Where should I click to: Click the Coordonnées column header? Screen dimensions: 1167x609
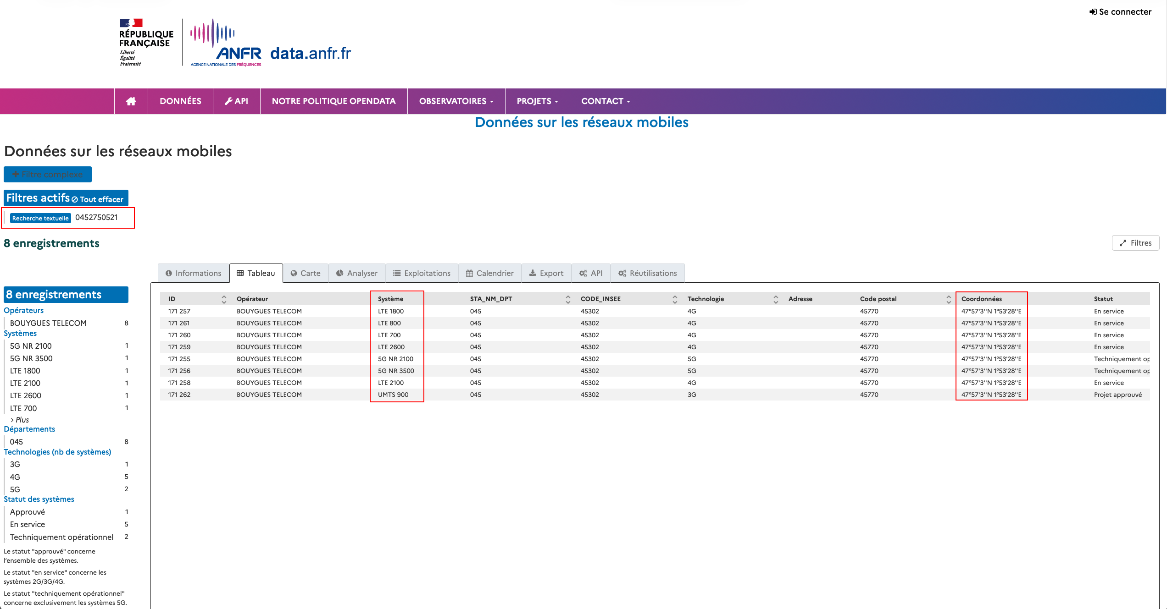982,299
